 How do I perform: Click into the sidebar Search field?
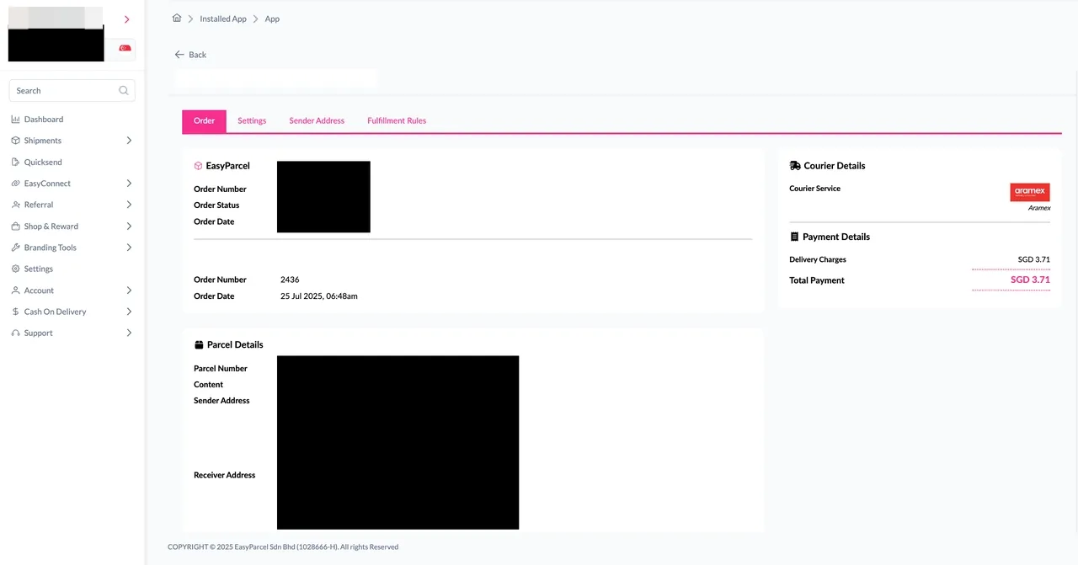[x=63, y=90]
